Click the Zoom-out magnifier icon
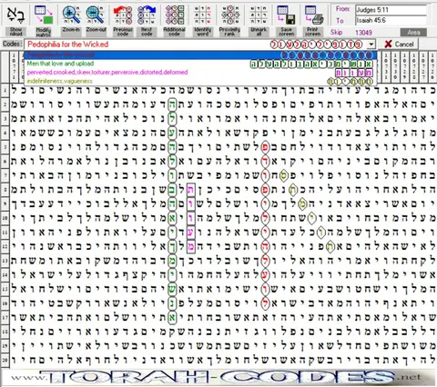The image size is (437, 387). tap(96, 15)
